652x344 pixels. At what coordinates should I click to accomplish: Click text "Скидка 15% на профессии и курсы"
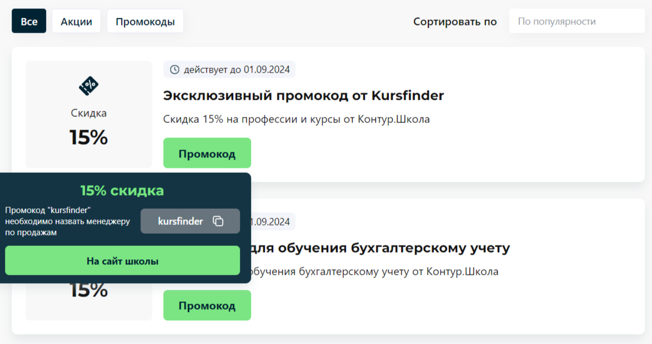[x=252, y=119]
